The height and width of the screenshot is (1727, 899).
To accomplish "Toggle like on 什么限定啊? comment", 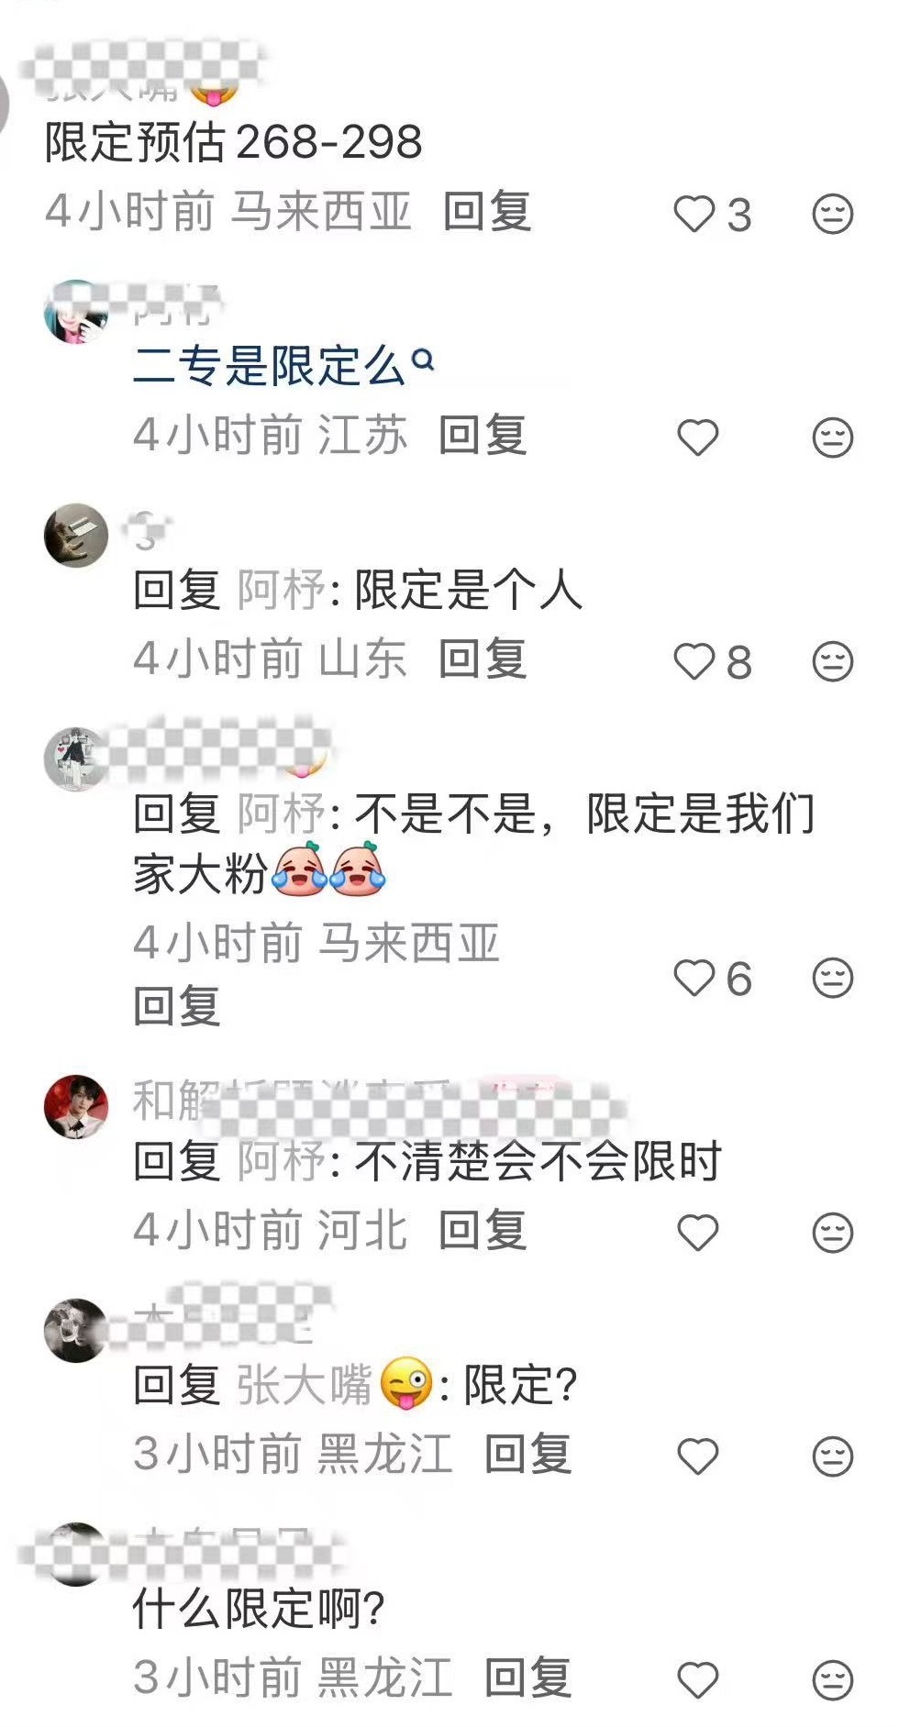I will click(x=697, y=1680).
